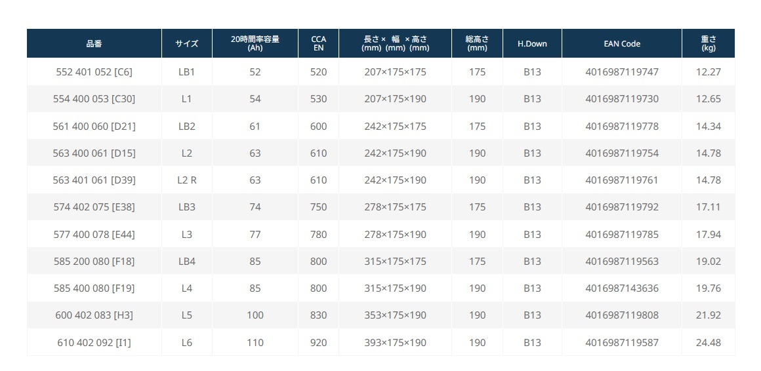This screenshot has height=371, width=761.
Task: Select part number 563 401 061 [D39]
Action: point(94,180)
